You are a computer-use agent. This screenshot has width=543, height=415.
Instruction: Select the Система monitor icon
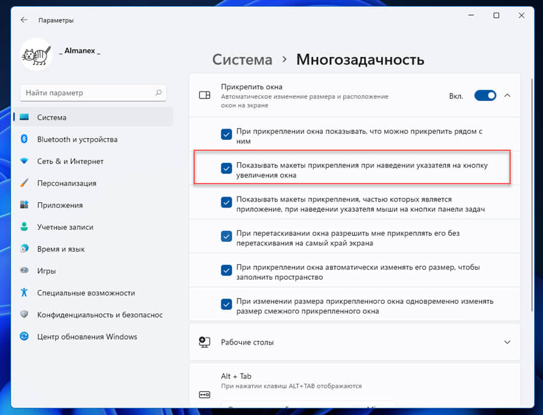(x=24, y=117)
